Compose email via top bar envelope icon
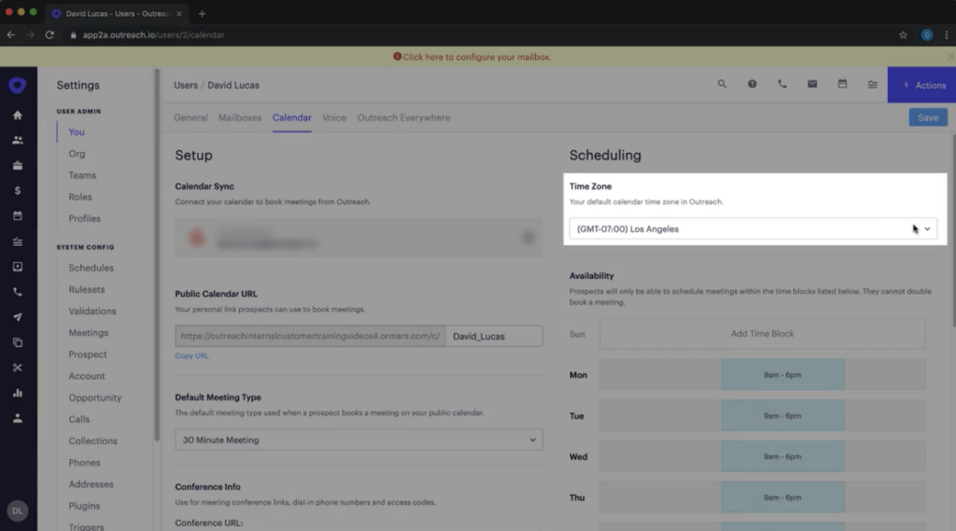 click(812, 84)
